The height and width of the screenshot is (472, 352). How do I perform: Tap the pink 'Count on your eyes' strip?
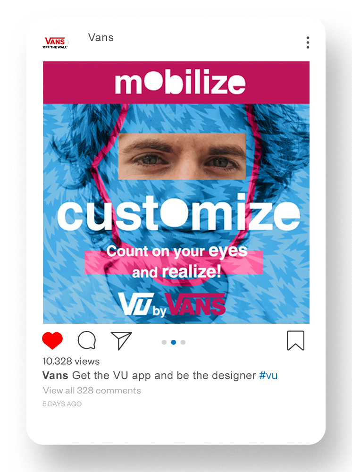click(174, 262)
